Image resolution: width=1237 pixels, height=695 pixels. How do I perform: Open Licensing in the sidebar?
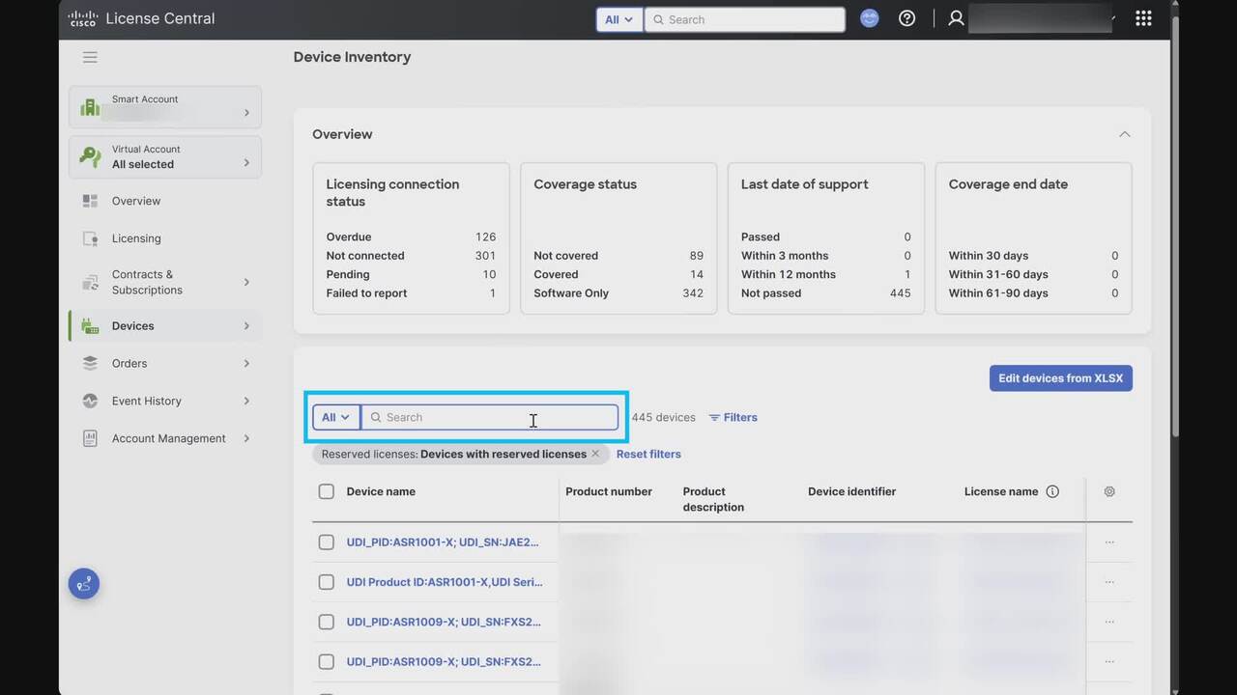pos(136,238)
